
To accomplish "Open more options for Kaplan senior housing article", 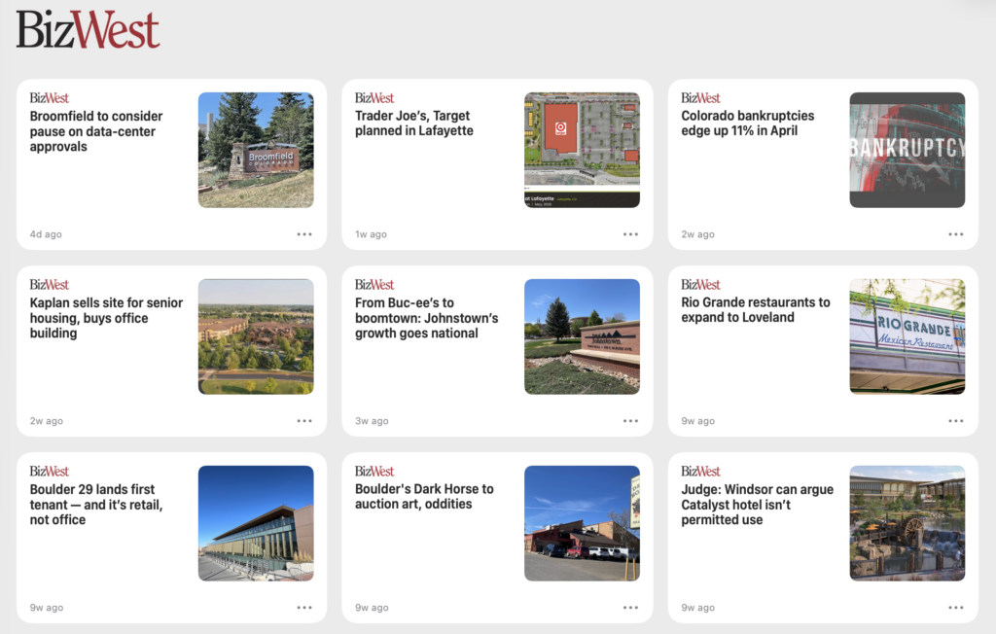I will point(304,420).
